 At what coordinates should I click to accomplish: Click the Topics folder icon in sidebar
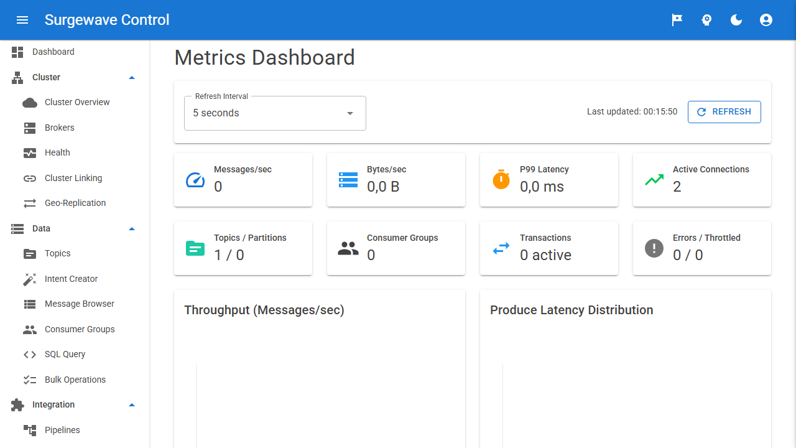click(x=30, y=254)
